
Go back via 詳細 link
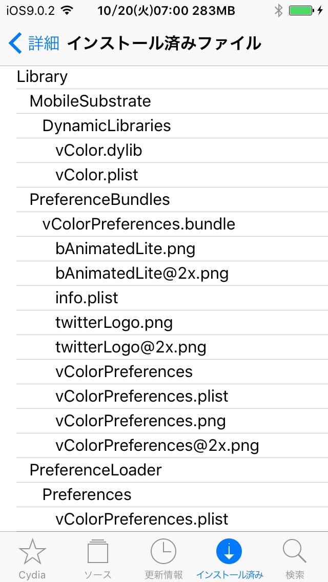pos(44,44)
